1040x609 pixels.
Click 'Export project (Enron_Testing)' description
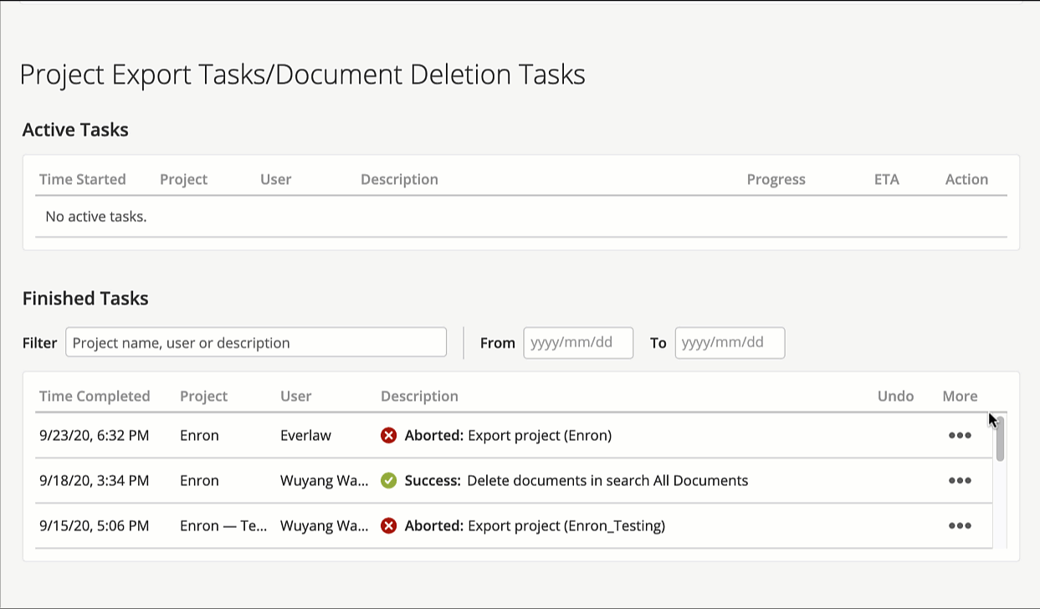coord(566,525)
